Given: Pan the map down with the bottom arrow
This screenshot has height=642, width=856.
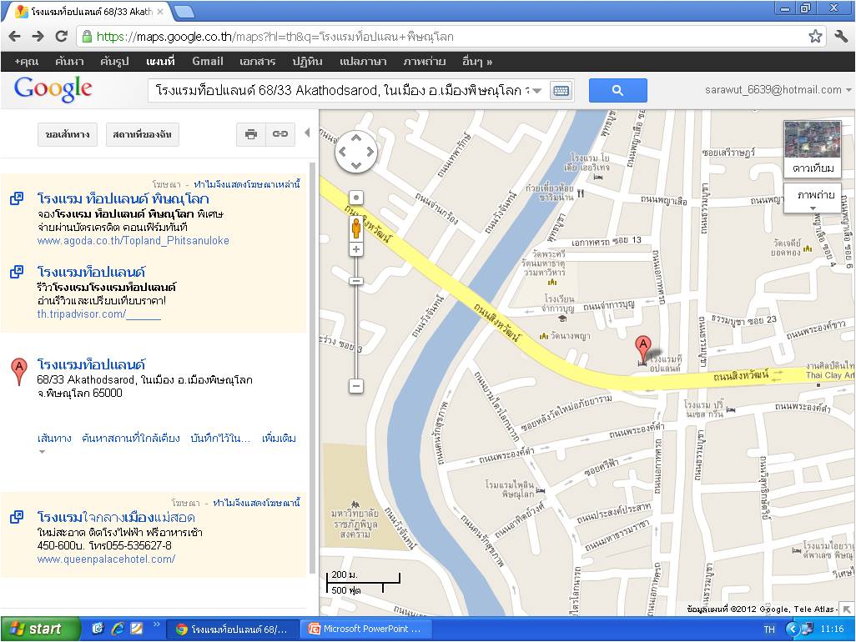Looking at the screenshot, I should tap(356, 165).
